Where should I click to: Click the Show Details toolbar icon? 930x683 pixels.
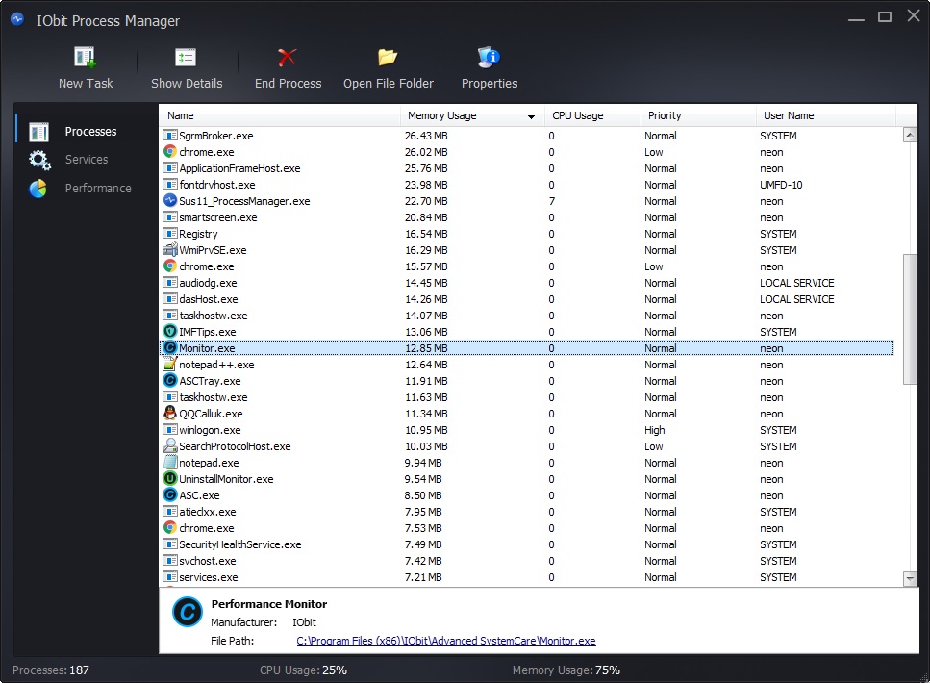[186, 58]
